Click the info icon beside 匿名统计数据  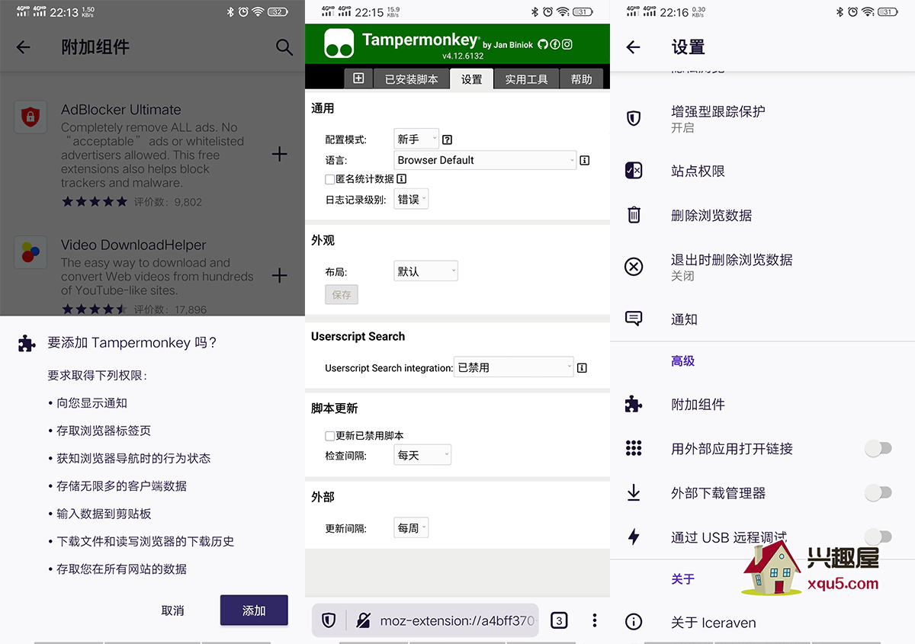402,179
